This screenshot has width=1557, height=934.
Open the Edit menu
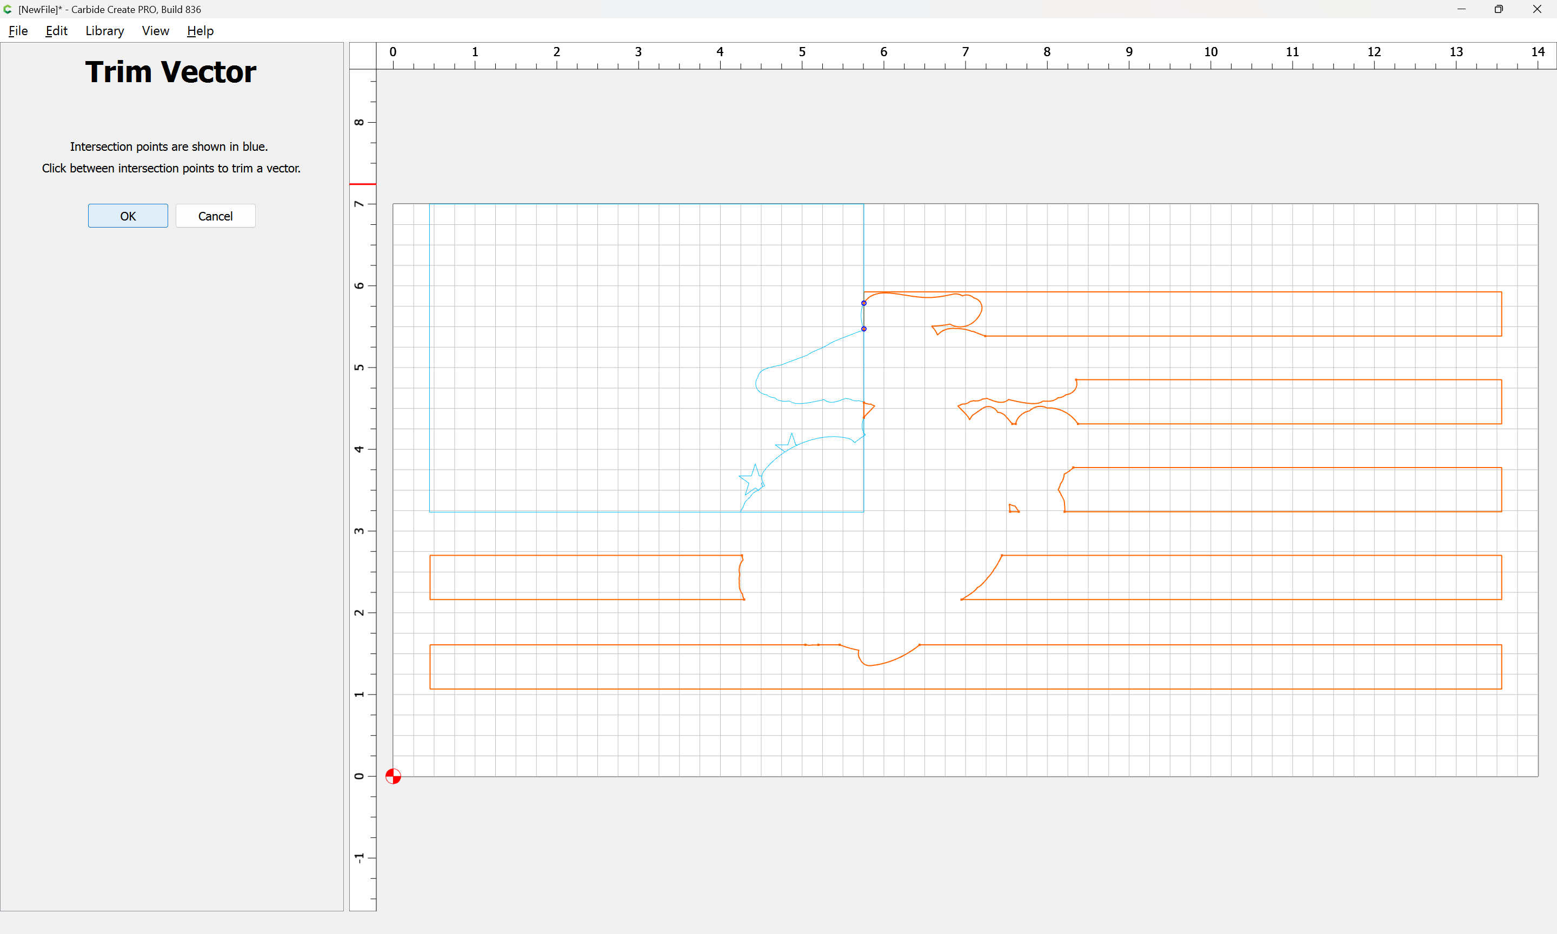pos(56,31)
